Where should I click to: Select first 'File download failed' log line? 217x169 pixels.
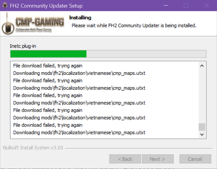coord(48,66)
